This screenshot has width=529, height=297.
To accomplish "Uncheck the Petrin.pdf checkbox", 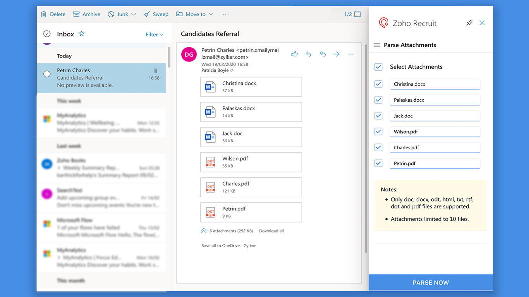I will [x=378, y=163].
